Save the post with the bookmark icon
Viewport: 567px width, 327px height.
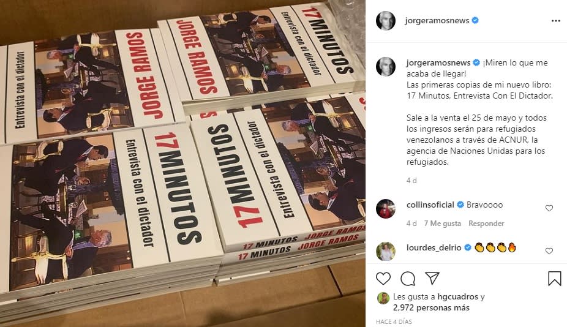click(x=554, y=279)
